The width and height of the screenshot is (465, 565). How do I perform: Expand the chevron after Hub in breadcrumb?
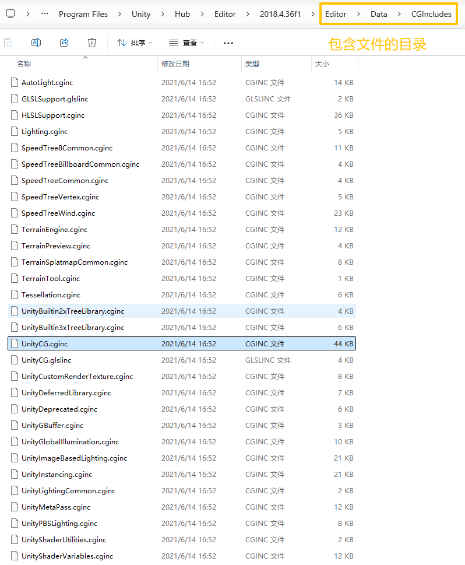pos(202,14)
